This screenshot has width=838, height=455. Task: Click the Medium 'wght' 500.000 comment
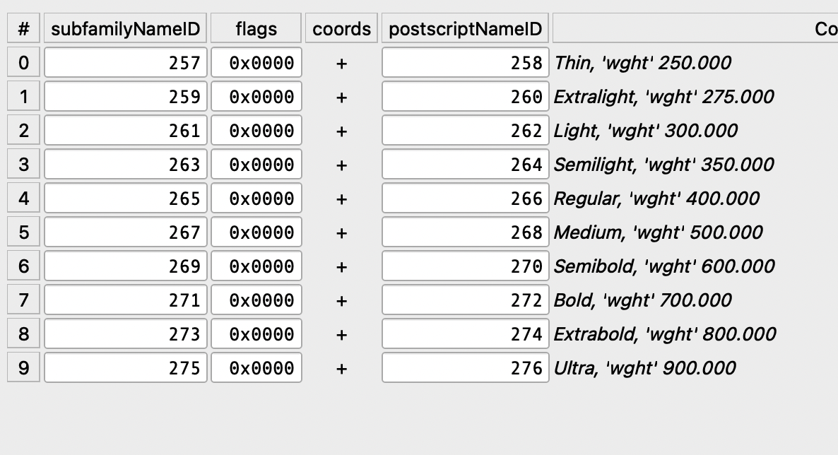658,233
